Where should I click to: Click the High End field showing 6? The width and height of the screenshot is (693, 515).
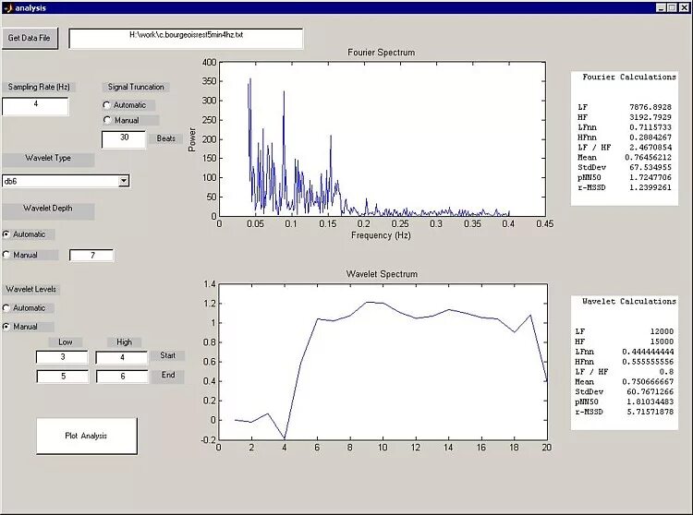click(122, 377)
